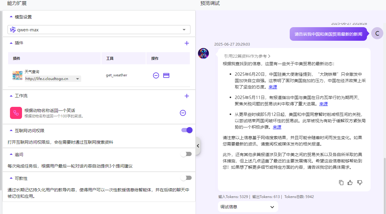Add a new plugin with the plus icon
This screenshot has height=214, width=386.
coord(187,43)
